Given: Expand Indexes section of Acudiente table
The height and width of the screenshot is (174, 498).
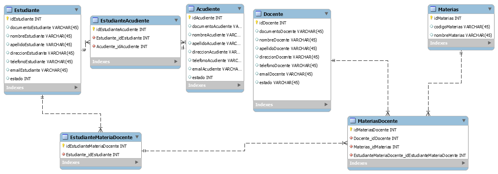Looking at the screenshot, I should 239,85.
